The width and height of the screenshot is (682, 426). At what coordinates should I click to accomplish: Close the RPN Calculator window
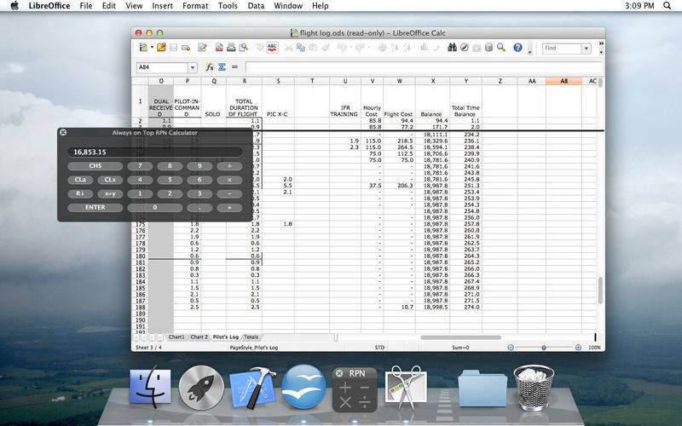tap(63, 132)
